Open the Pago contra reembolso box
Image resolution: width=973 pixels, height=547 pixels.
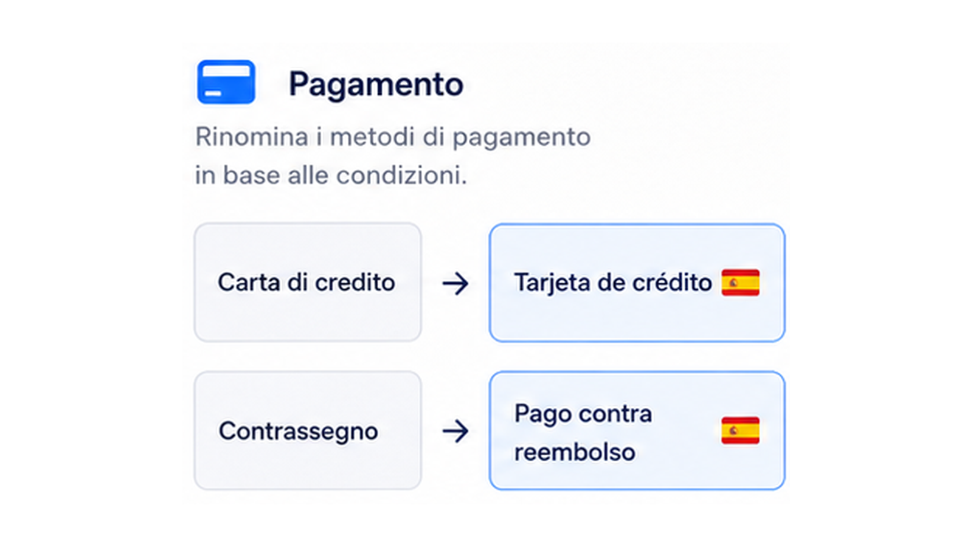point(637,430)
